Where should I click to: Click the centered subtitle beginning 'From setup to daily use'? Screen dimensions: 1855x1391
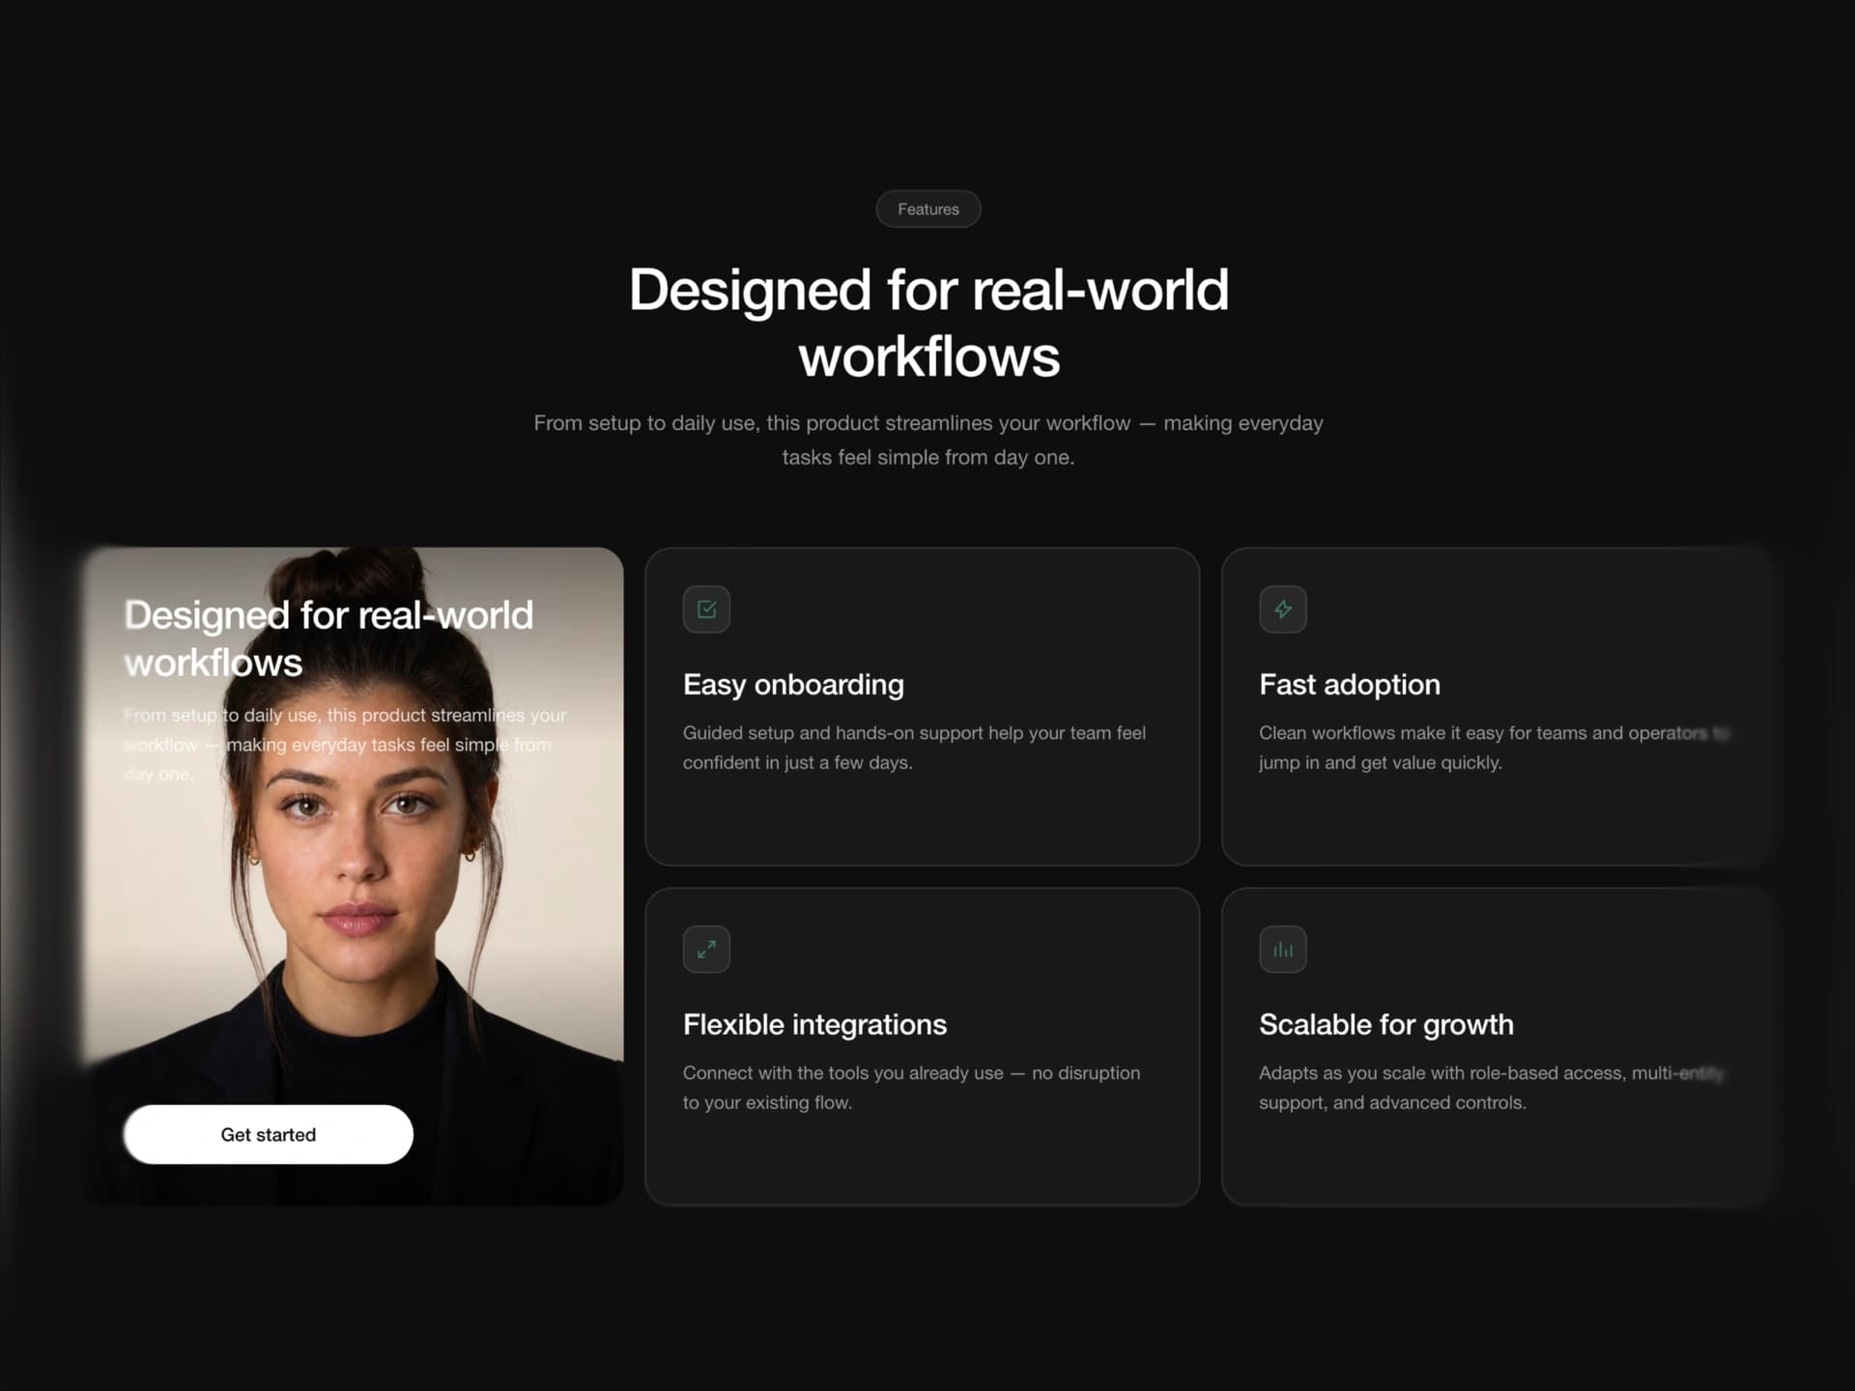[928, 440]
